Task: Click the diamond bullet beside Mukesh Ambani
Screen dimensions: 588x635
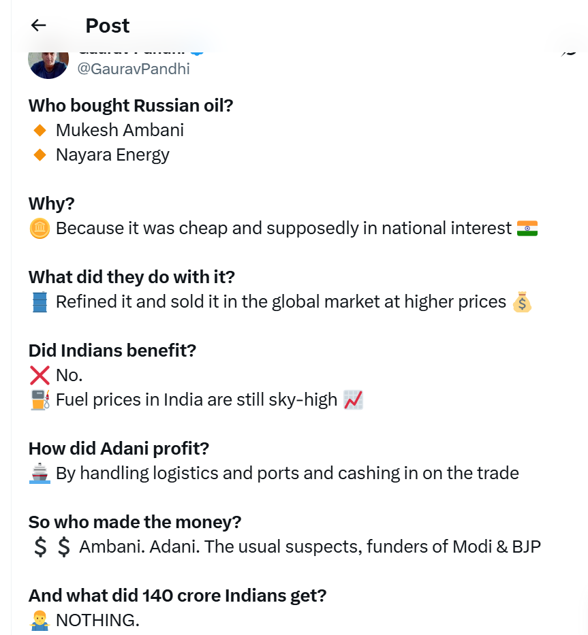Action: tap(40, 130)
